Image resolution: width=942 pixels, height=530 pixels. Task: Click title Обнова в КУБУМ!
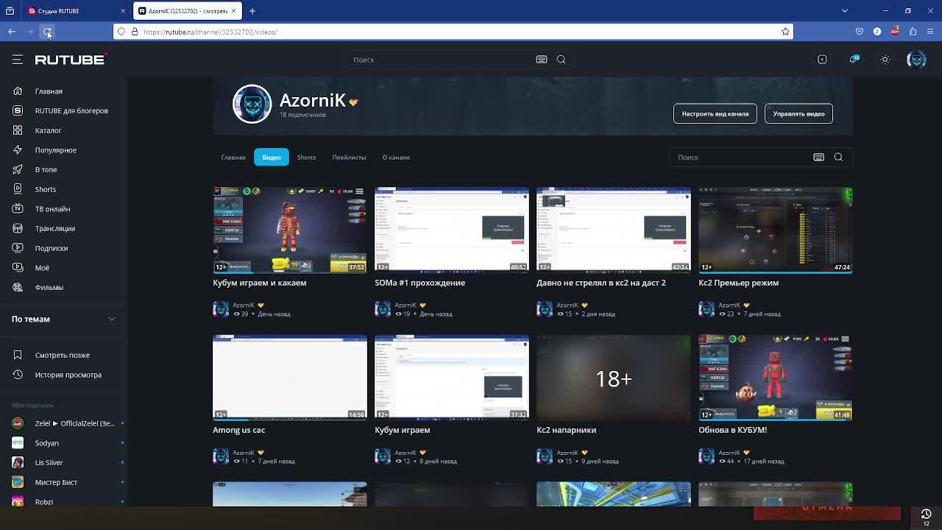click(732, 430)
